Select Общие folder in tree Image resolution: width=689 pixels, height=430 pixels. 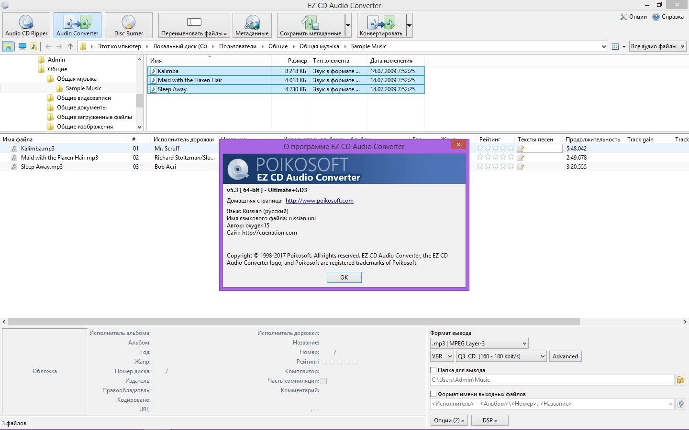pyautogui.click(x=57, y=69)
